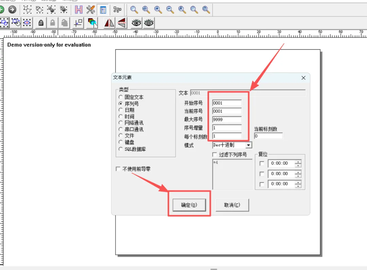The height and width of the screenshot is (270, 367).
Task: Click the 序号增量 input field
Action: (x=227, y=128)
